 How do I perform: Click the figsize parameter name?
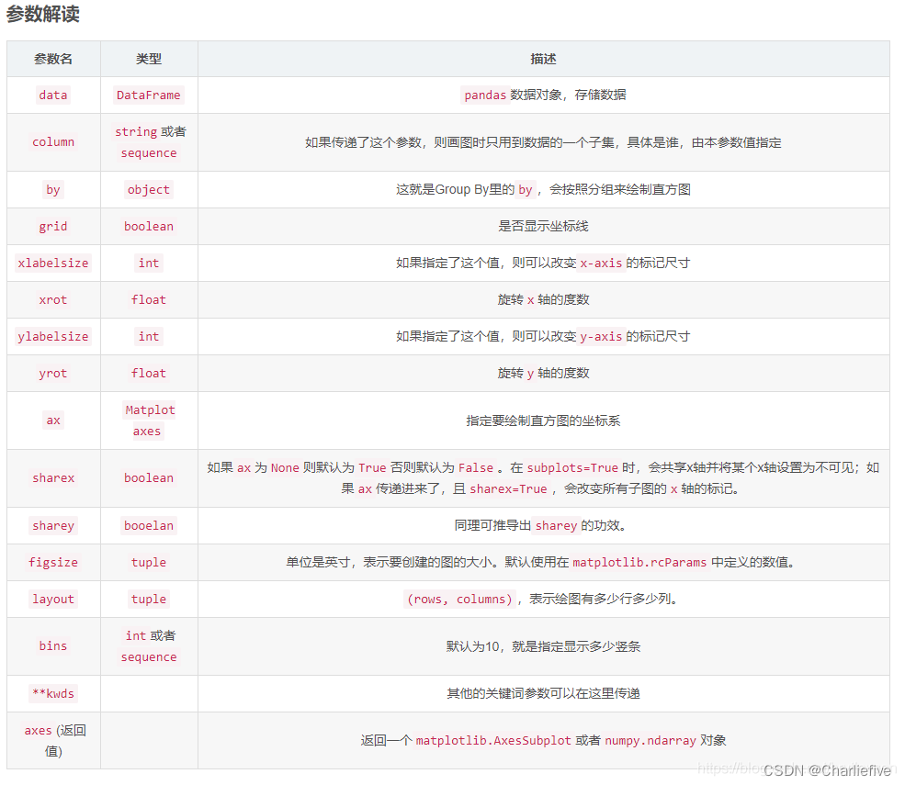coord(52,562)
